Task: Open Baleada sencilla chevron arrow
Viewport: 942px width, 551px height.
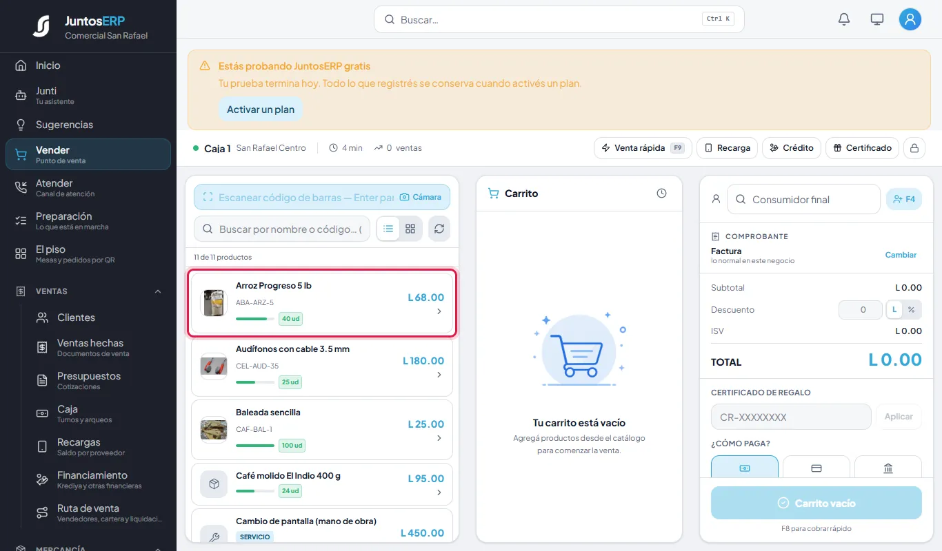Action: tap(439, 438)
